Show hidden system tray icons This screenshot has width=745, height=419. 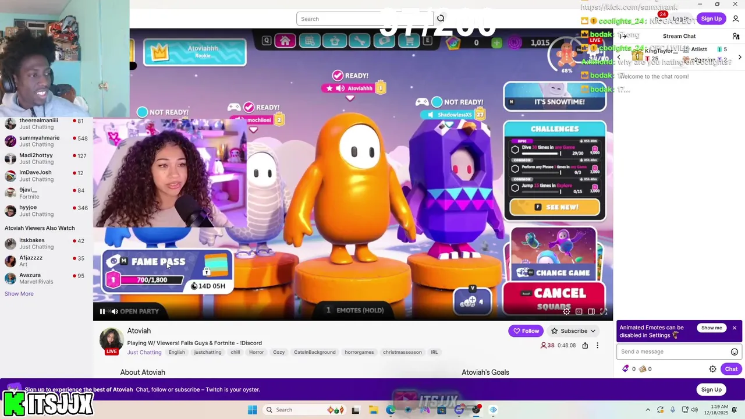(x=648, y=410)
